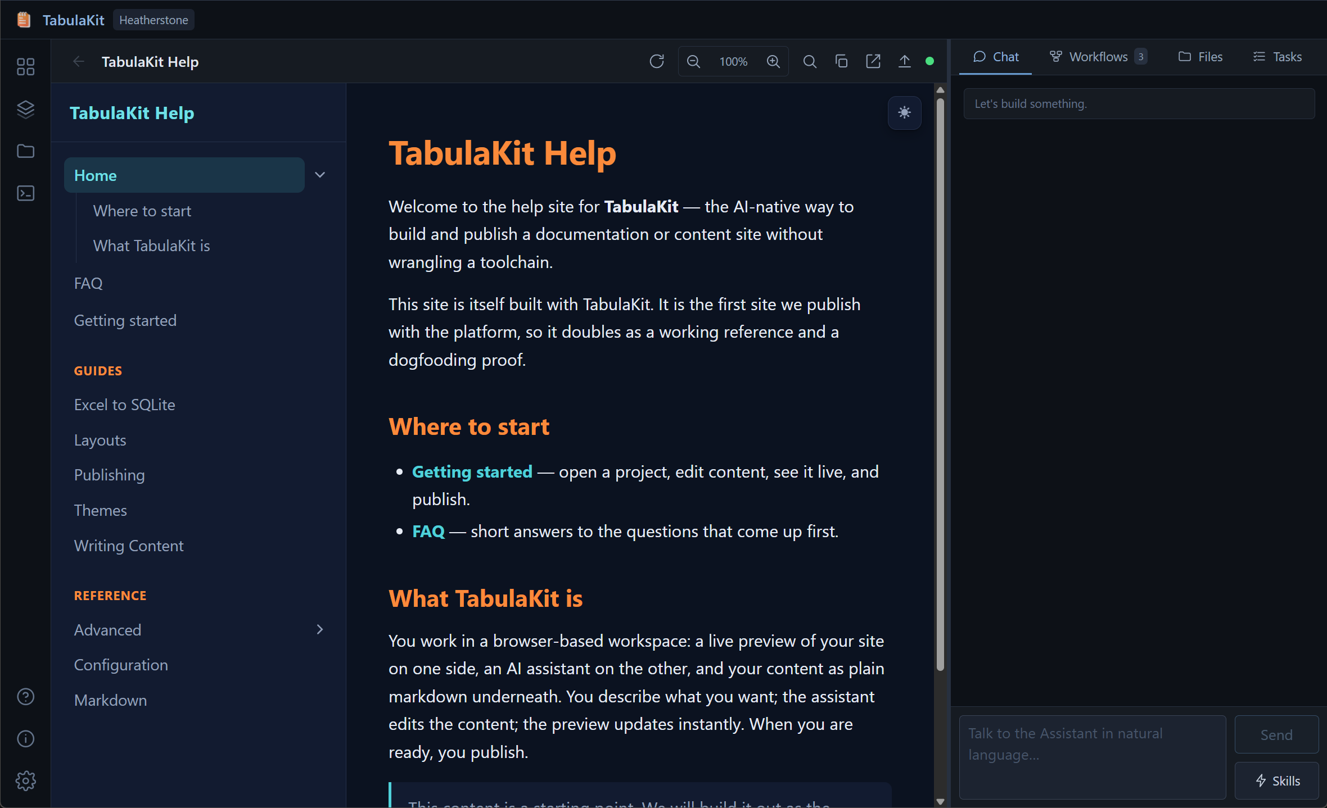Open preview in external window icon
Viewport: 1327px width, 808px height.
pyautogui.click(x=873, y=61)
